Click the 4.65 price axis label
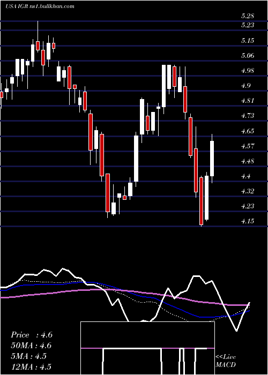 247,131
